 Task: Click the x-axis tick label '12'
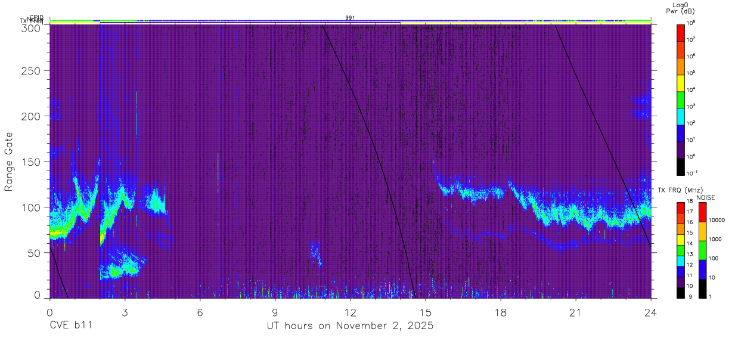point(350,312)
